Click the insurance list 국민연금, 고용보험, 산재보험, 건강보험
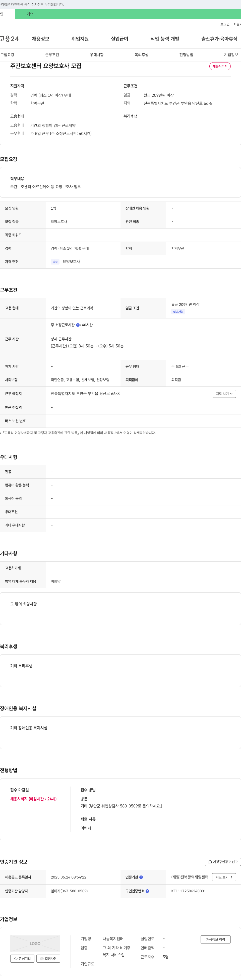 click(x=80, y=380)
